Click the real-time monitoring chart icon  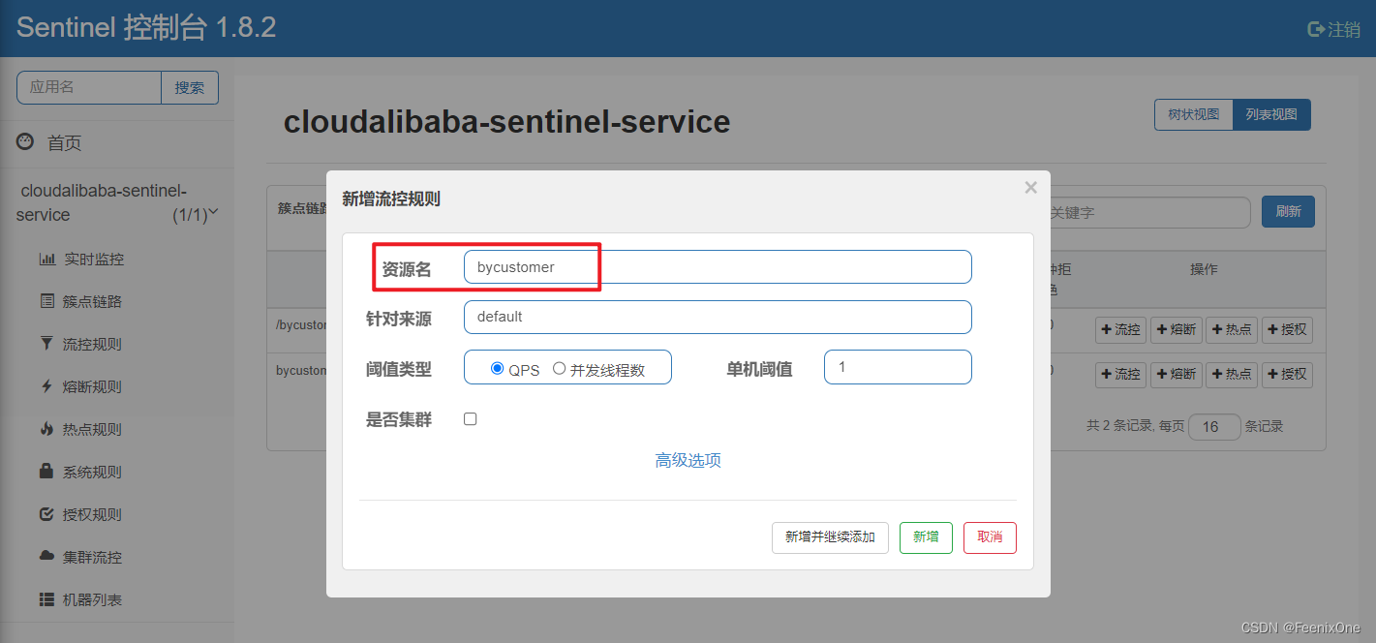(46, 260)
